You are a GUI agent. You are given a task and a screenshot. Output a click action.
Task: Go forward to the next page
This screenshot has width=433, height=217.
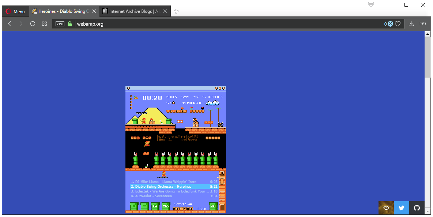click(21, 24)
